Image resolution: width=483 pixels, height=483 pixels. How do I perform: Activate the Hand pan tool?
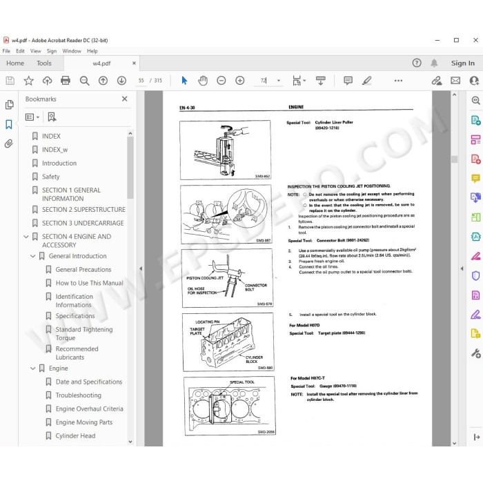(x=203, y=81)
